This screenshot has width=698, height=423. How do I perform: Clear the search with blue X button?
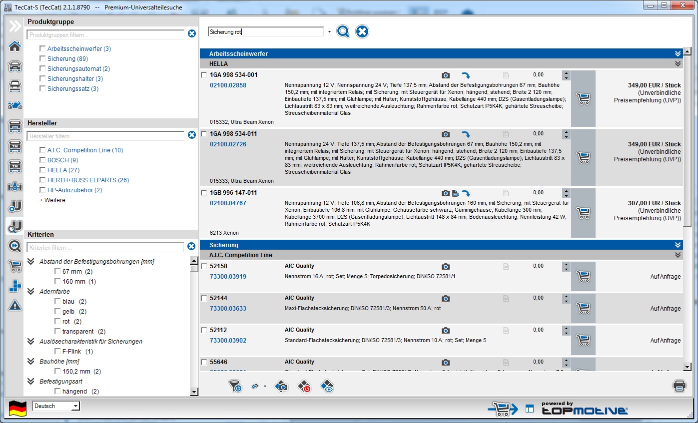coord(362,32)
